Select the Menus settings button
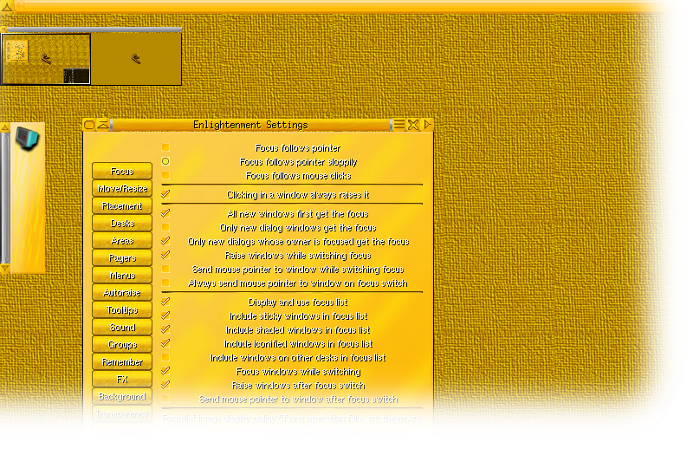The image size is (693, 455). click(122, 275)
